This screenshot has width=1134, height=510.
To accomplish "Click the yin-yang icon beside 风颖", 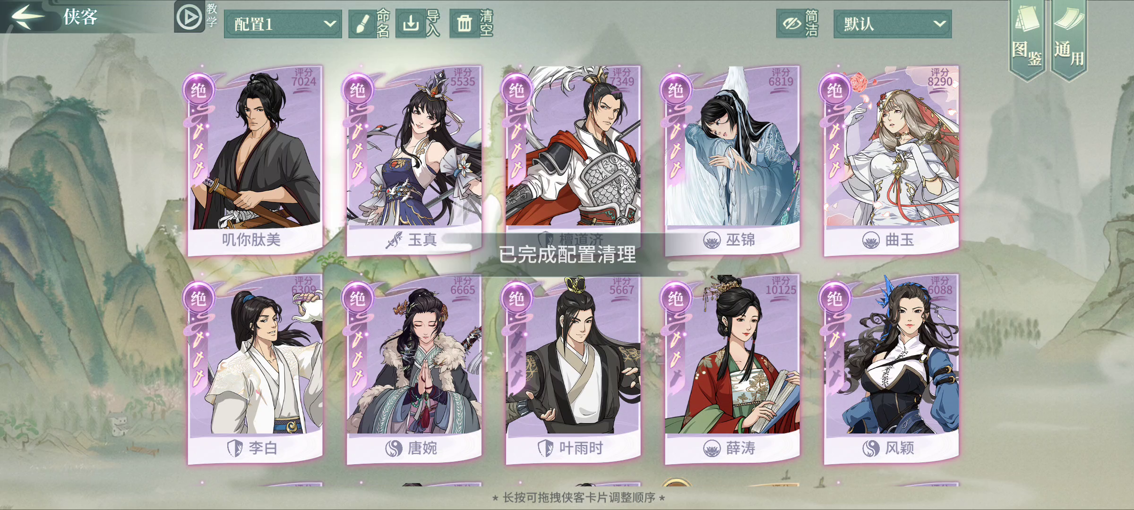I will point(871,448).
